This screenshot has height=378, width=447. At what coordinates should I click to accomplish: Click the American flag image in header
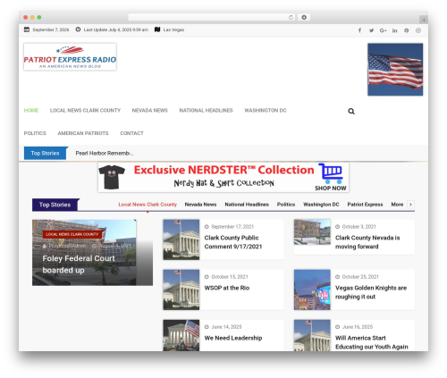pos(395,70)
